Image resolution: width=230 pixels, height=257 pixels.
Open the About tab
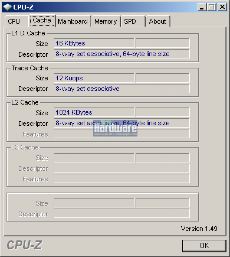tap(158, 21)
